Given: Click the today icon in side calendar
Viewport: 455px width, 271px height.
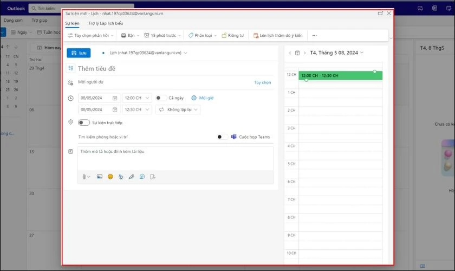Looking at the screenshot, I should (297, 53).
